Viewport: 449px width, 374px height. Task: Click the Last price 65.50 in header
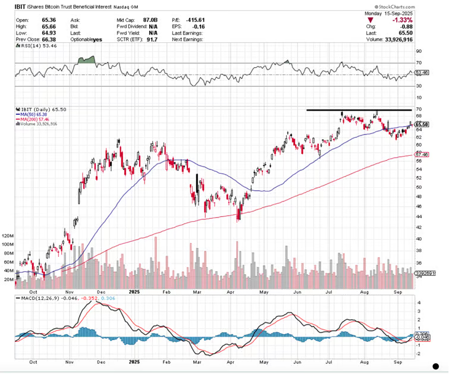[406, 33]
